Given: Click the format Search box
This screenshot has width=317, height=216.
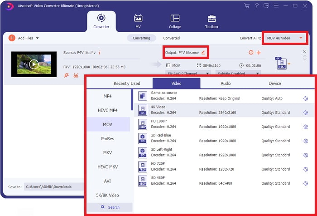Looking at the screenshot, I should pos(110,207).
